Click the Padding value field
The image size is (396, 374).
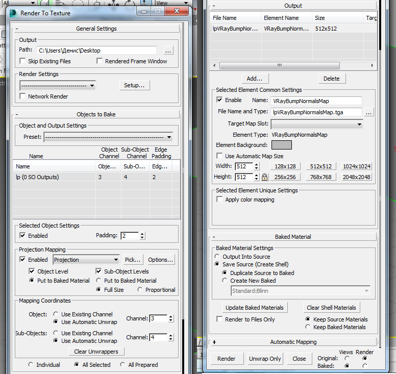130,236
